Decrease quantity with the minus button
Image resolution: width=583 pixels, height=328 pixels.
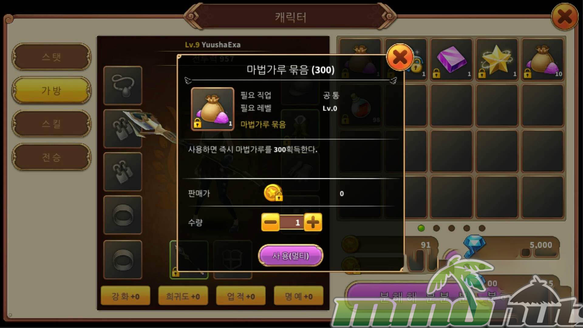[270, 222]
